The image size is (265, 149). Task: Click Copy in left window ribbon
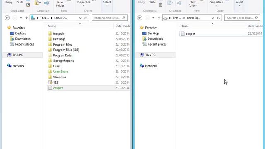click(x=9, y=2)
